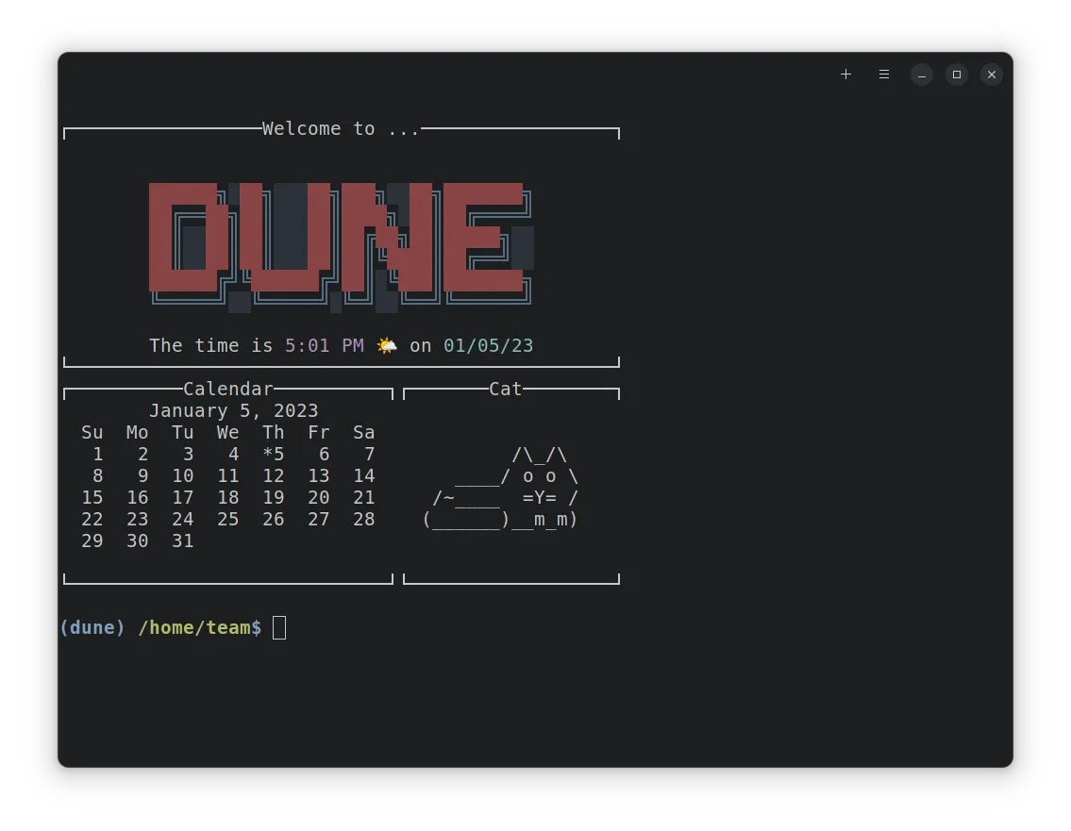The width and height of the screenshot is (1071, 831).
Task: Click the Sa weekday column header
Action: [363, 432]
